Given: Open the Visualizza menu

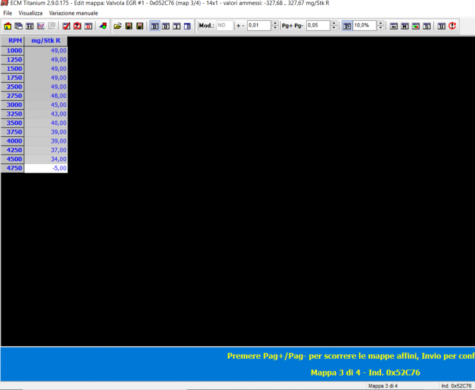Looking at the screenshot, I should pos(30,12).
